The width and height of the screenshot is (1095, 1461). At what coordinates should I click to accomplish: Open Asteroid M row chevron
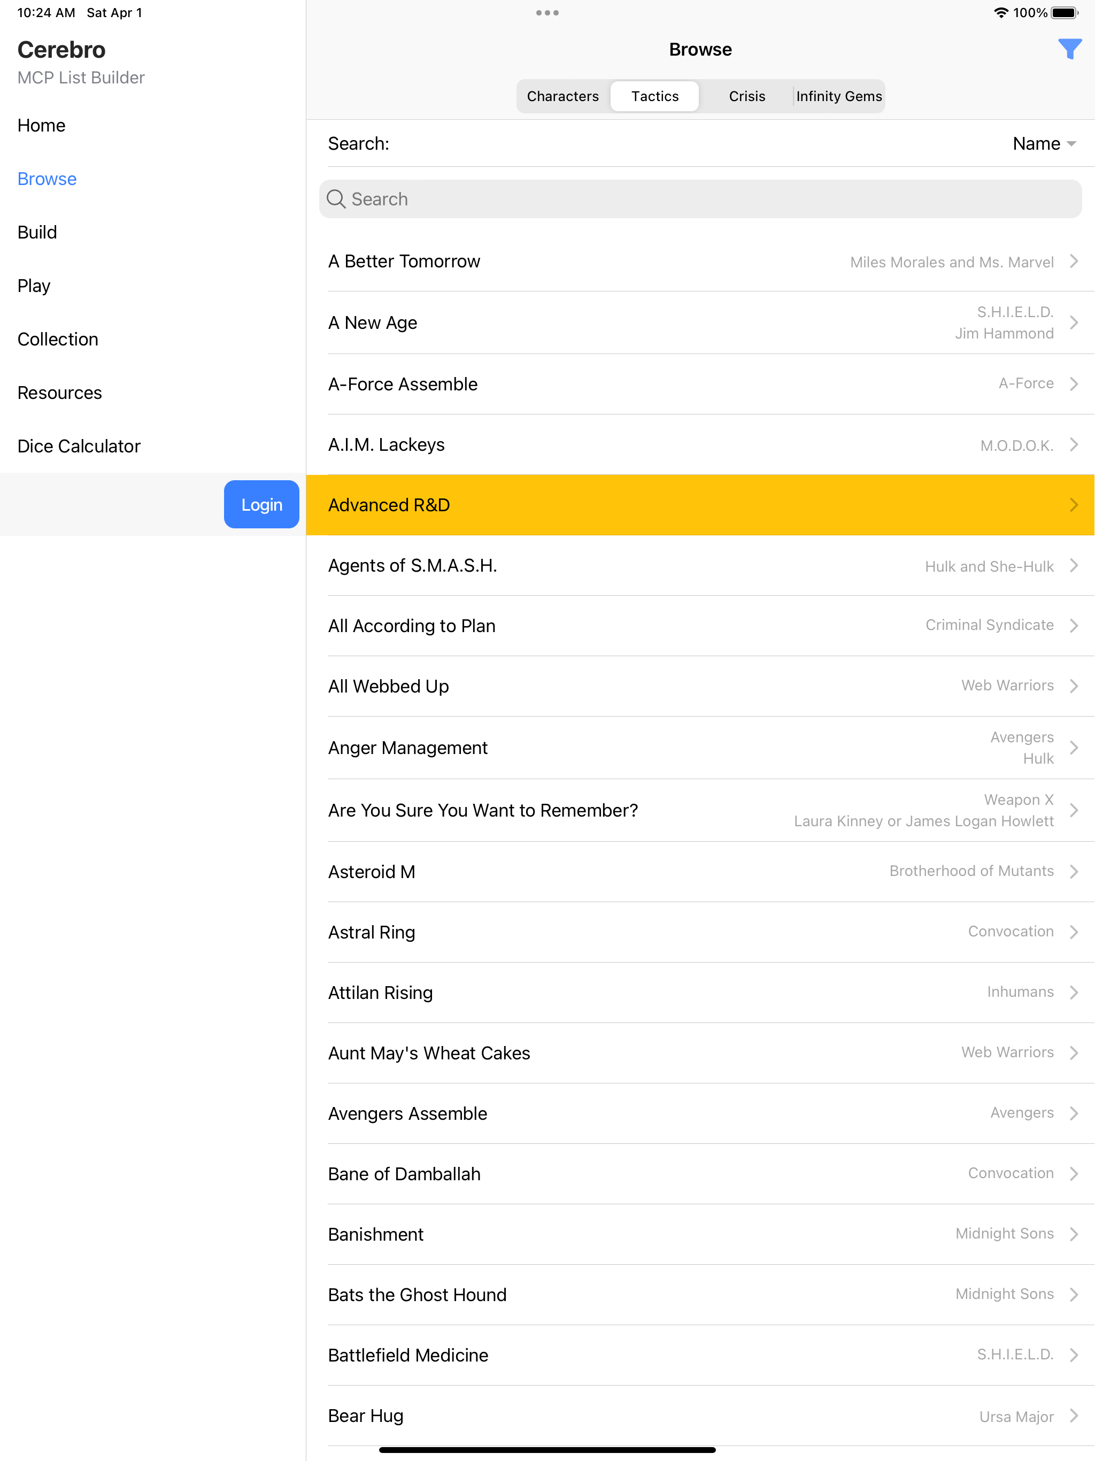1074,872
